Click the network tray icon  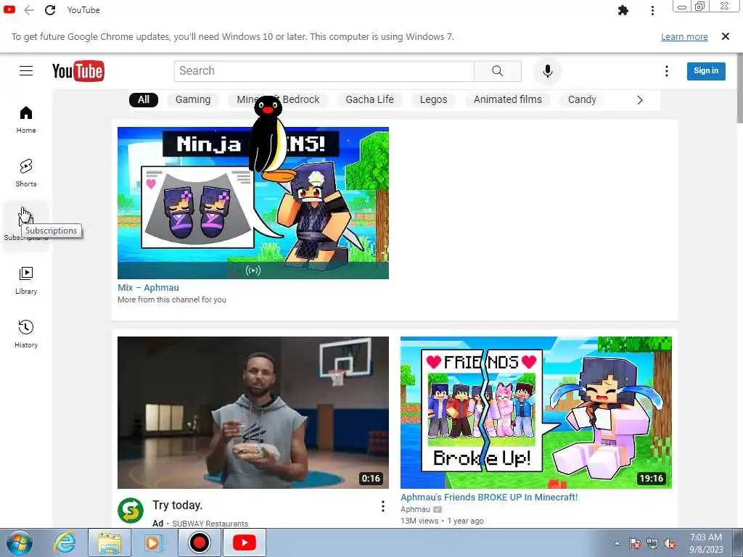(652, 544)
